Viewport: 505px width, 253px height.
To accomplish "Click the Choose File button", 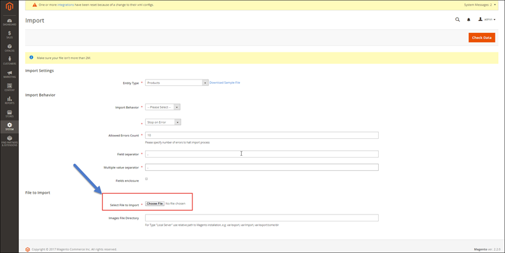I will [155, 204].
